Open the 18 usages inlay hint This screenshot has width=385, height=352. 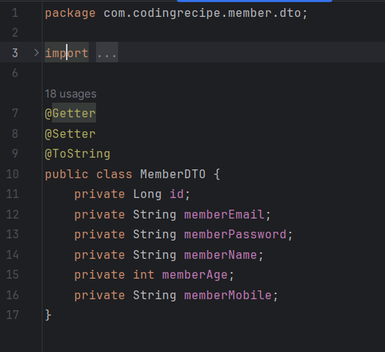(70, 94)
